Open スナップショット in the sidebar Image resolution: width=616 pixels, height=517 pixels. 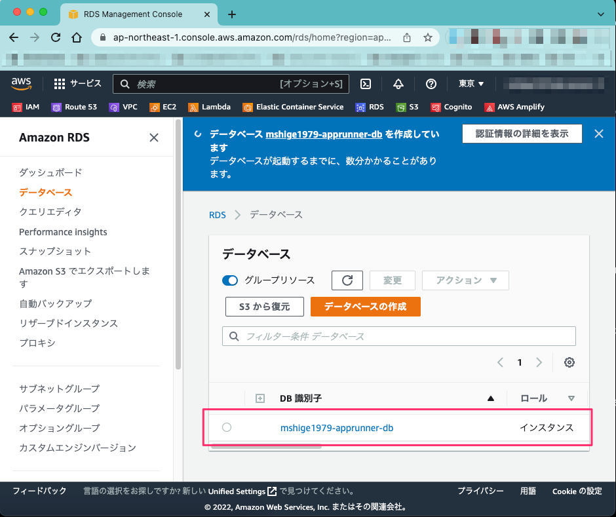click(56, 252)
